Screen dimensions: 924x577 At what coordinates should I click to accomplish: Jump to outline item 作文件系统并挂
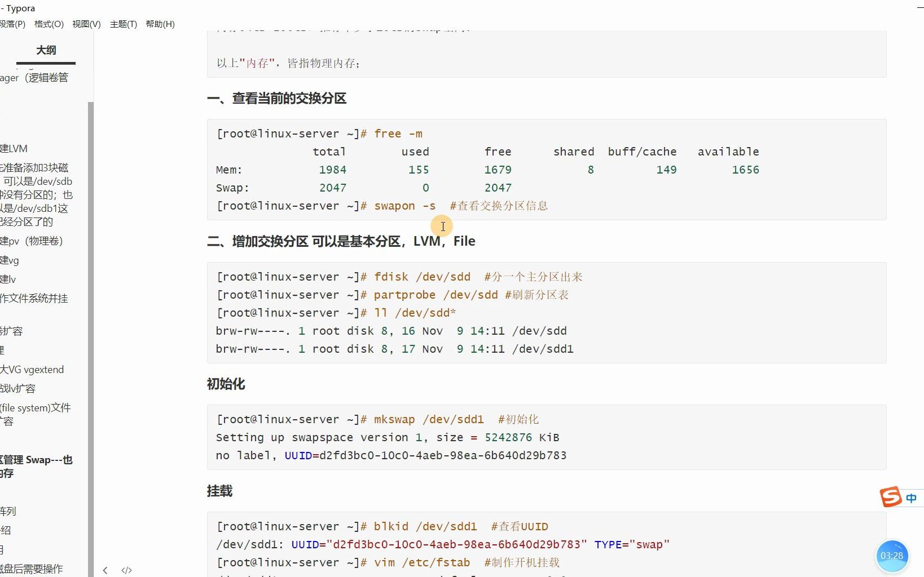pyautogui.click(x=34, y=298)
